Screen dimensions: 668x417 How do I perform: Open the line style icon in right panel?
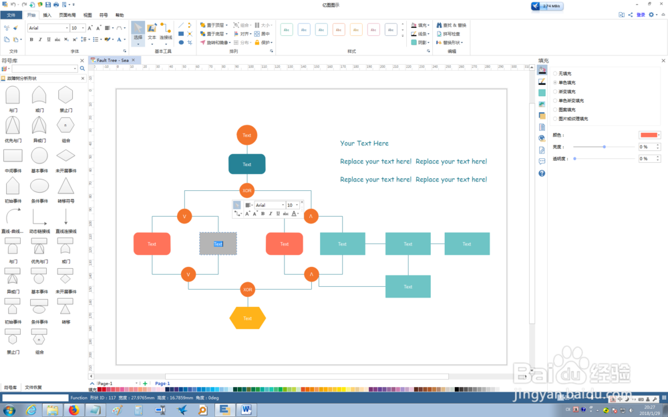(542, 81)
